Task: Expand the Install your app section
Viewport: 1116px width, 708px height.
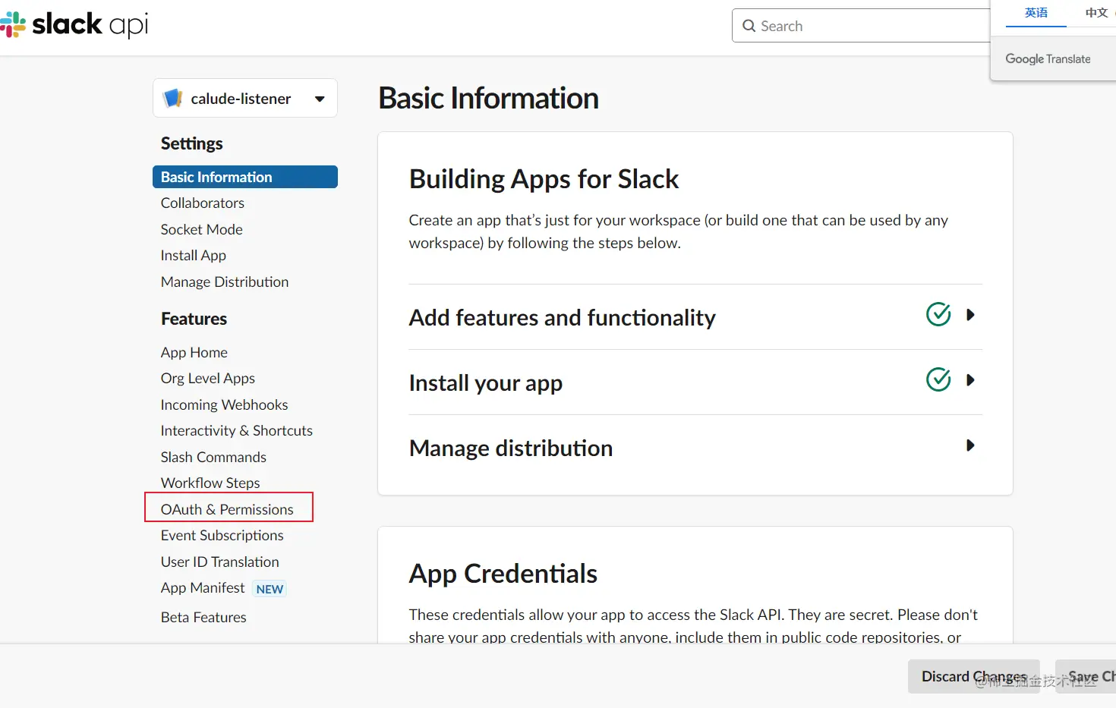Action: coord(970,380)
